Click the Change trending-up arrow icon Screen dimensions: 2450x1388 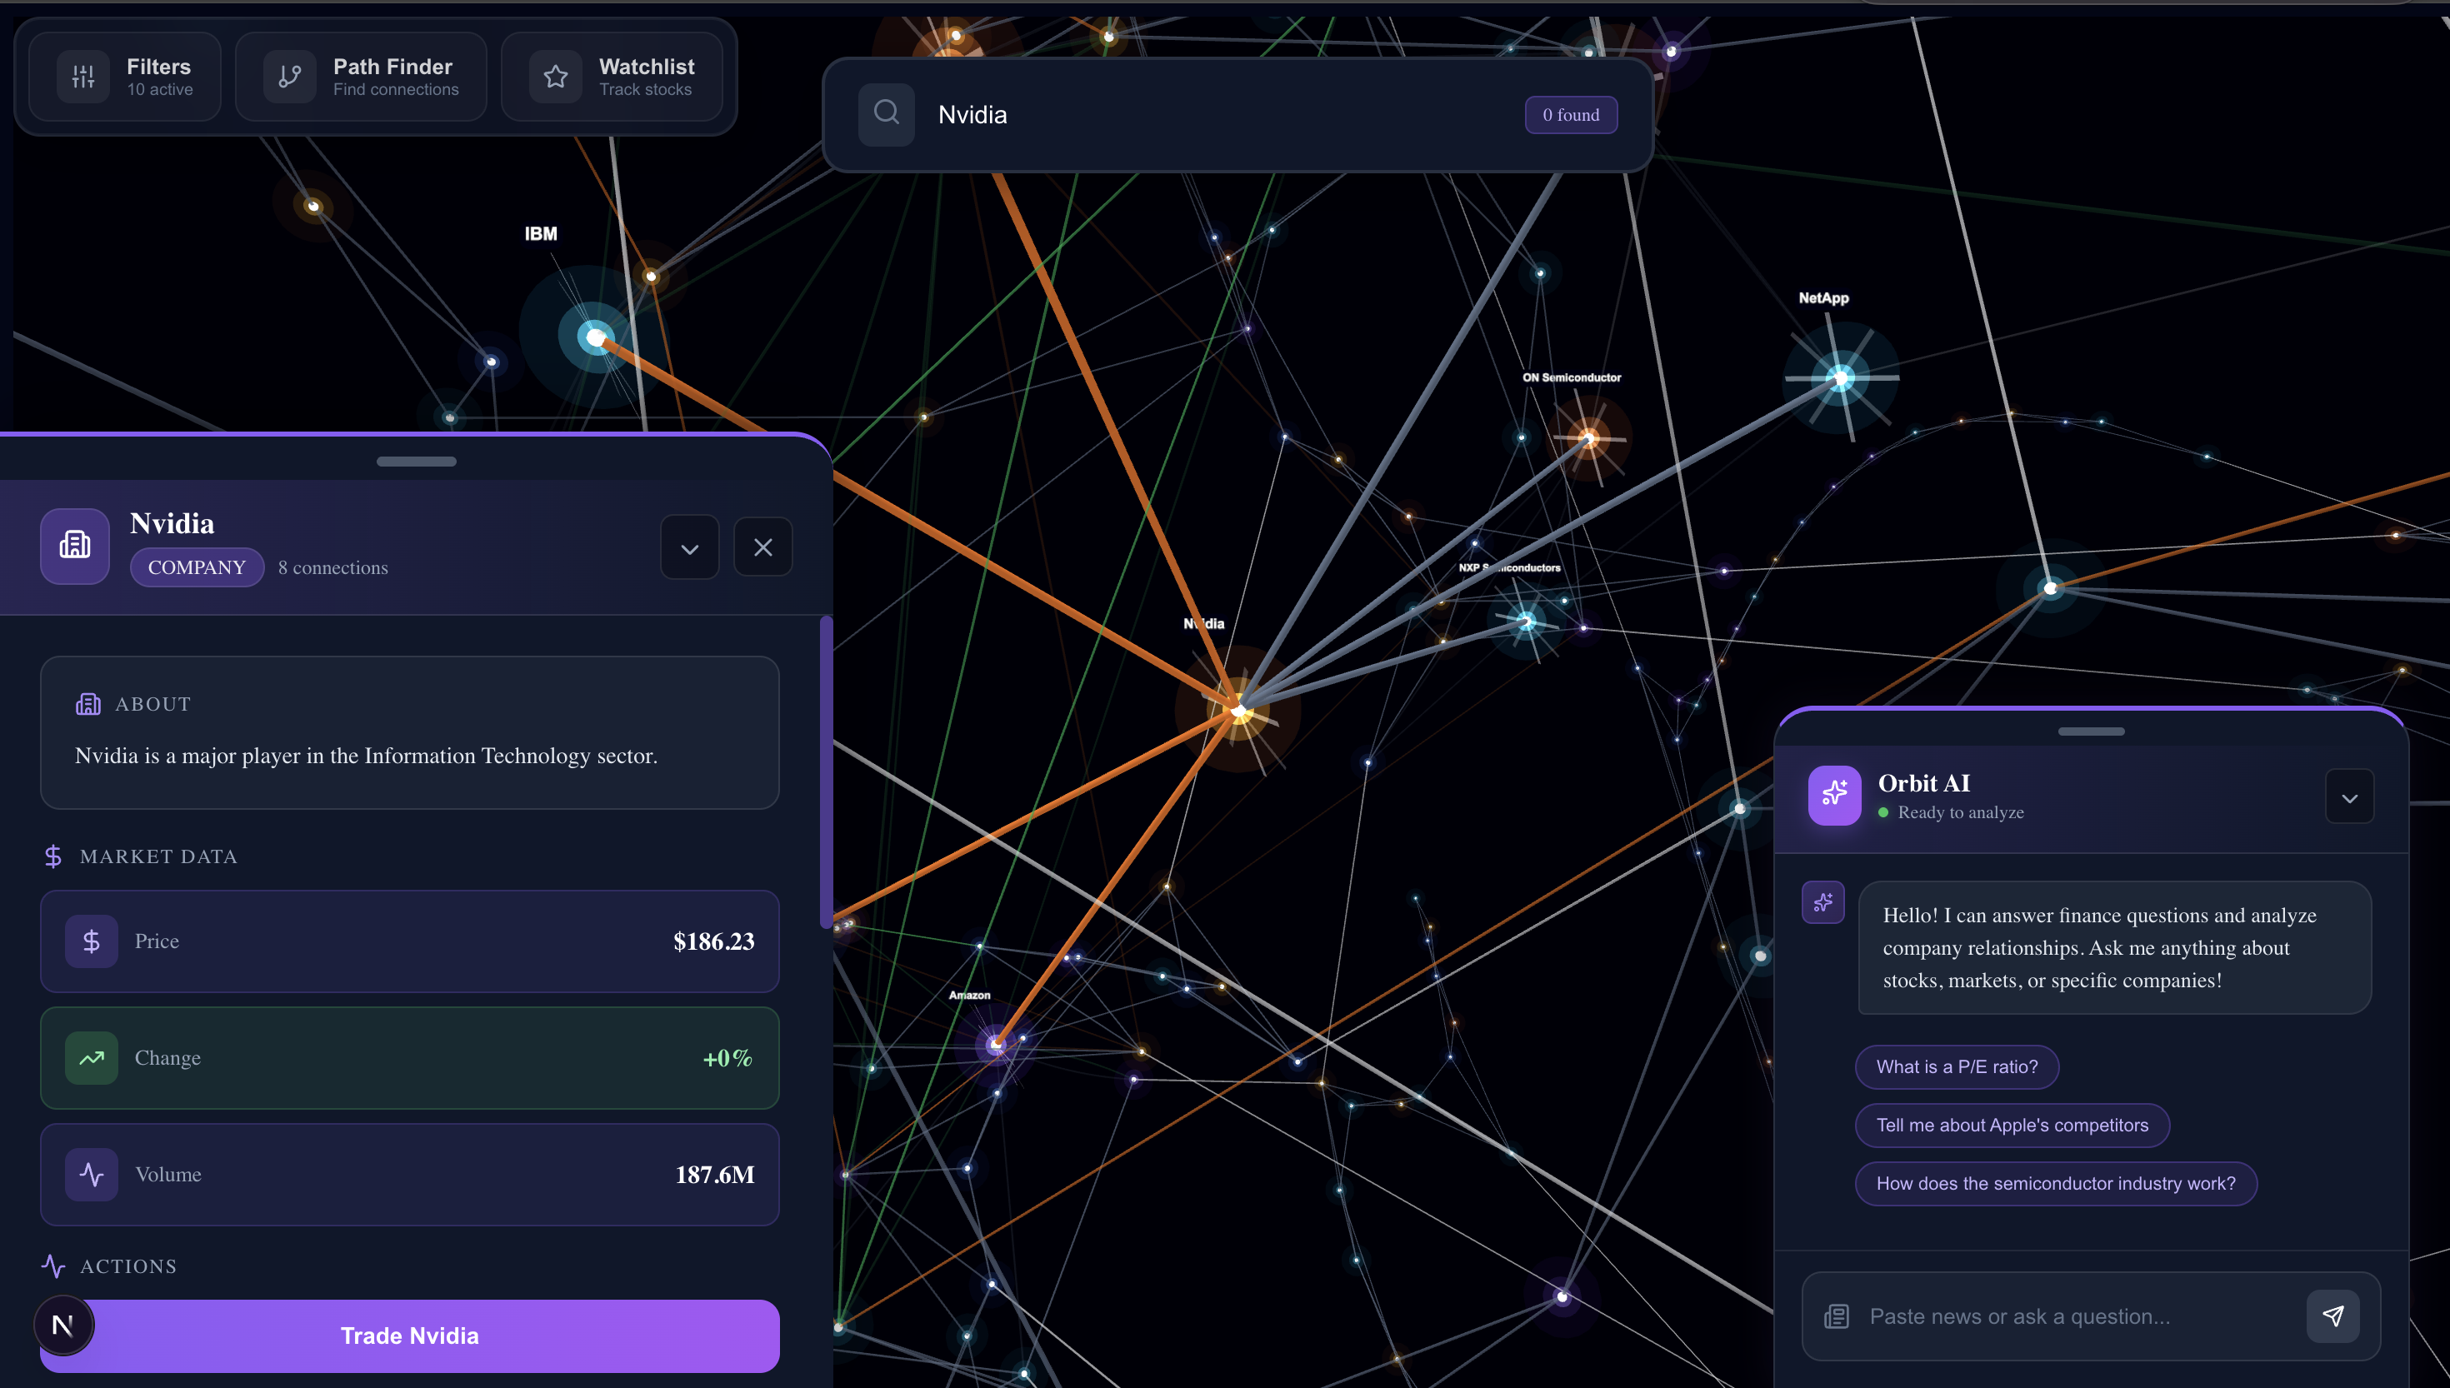tap(92, 1057)
